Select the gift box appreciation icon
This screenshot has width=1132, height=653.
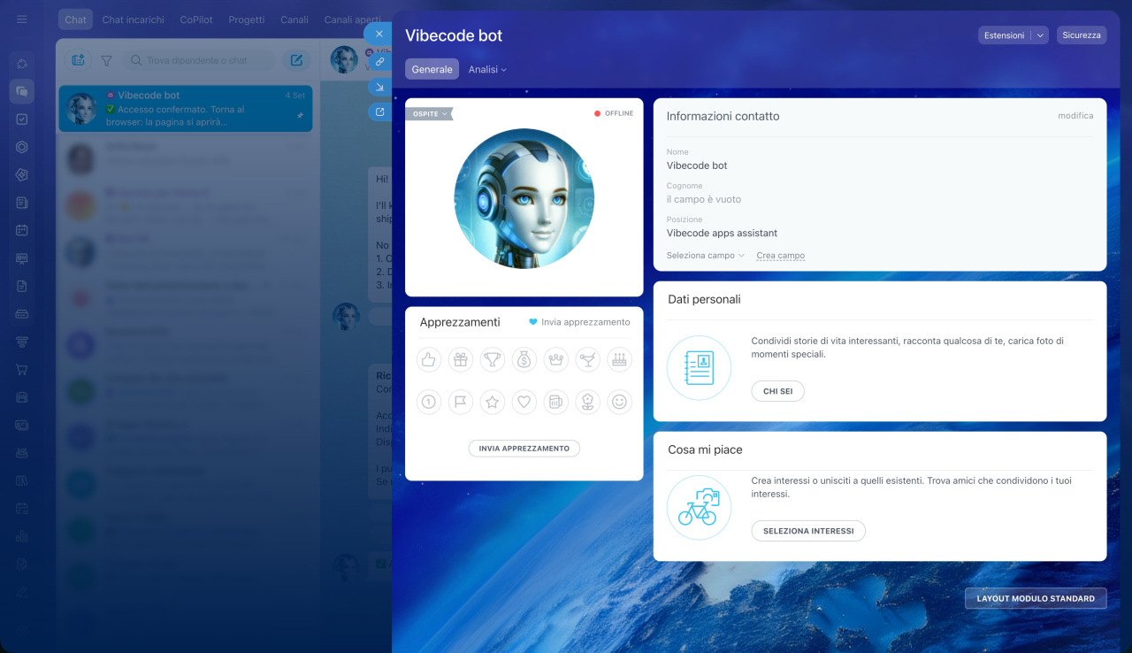tap(461, 359)
